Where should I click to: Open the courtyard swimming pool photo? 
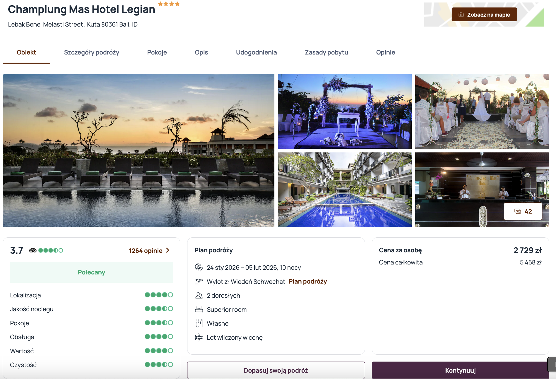click(x=344, y=190)
